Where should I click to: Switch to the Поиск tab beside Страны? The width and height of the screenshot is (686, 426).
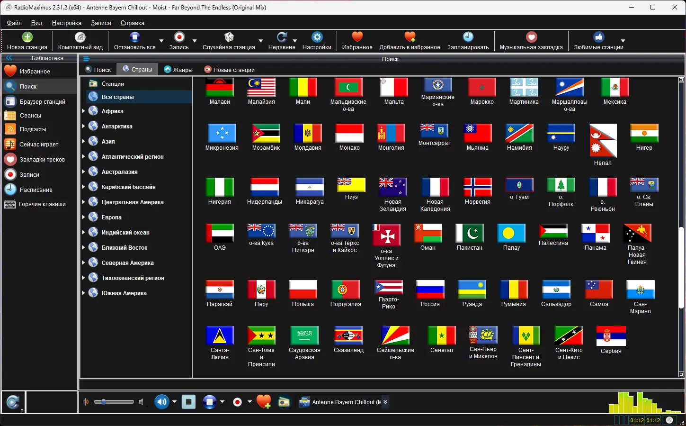pos(98,70)
